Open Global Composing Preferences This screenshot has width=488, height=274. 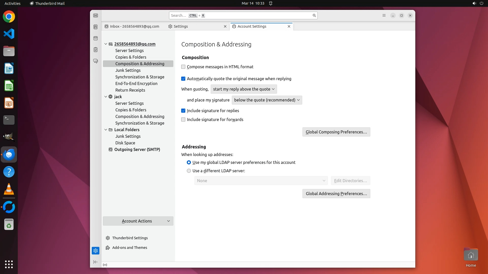click(x=336, y=132)
